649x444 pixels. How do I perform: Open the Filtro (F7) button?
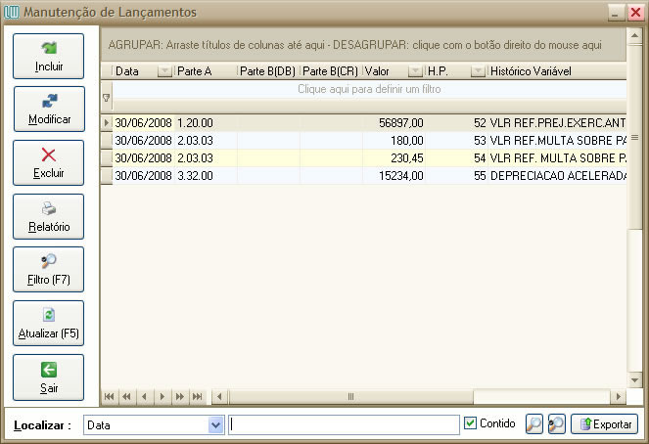(x=48, y=270)
